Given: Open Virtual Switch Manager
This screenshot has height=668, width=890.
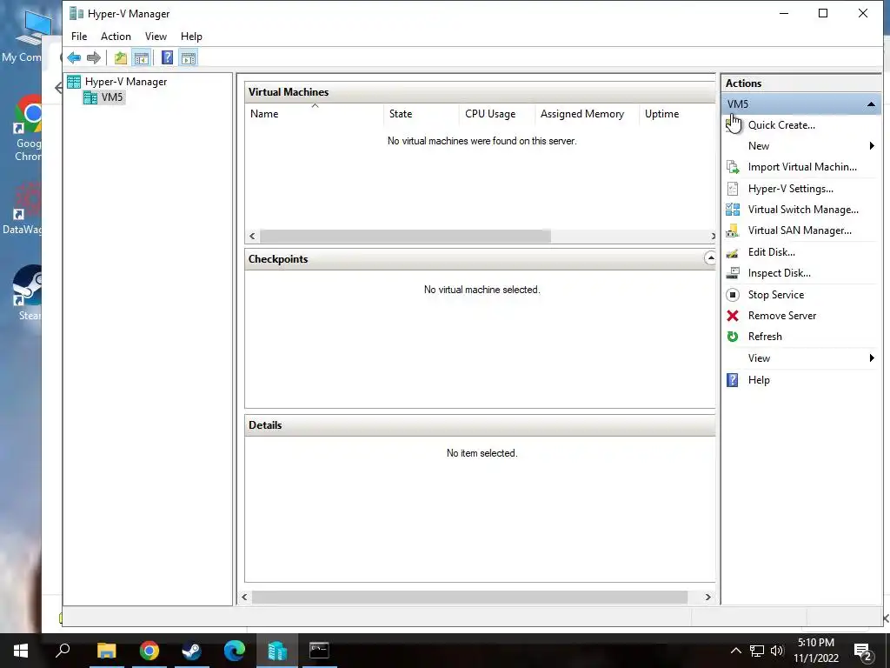Looking at the screenshot, I should click(803, 210).
